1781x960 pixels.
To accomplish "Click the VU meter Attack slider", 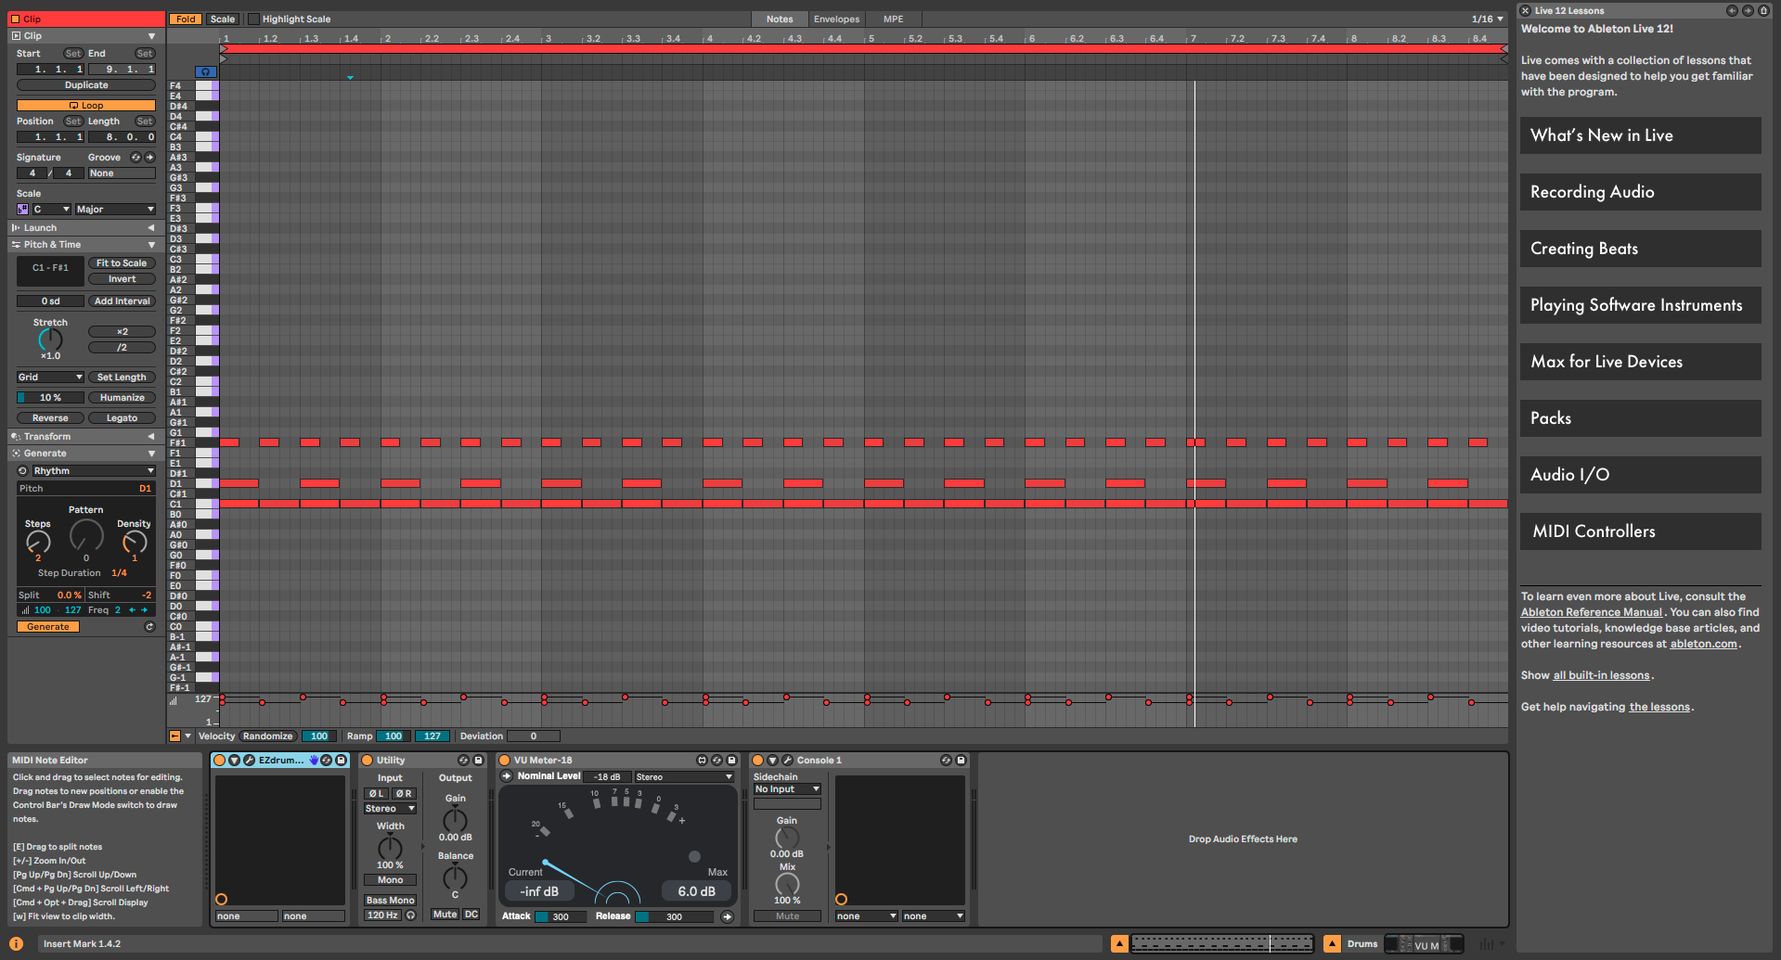I will pos(560,916).
